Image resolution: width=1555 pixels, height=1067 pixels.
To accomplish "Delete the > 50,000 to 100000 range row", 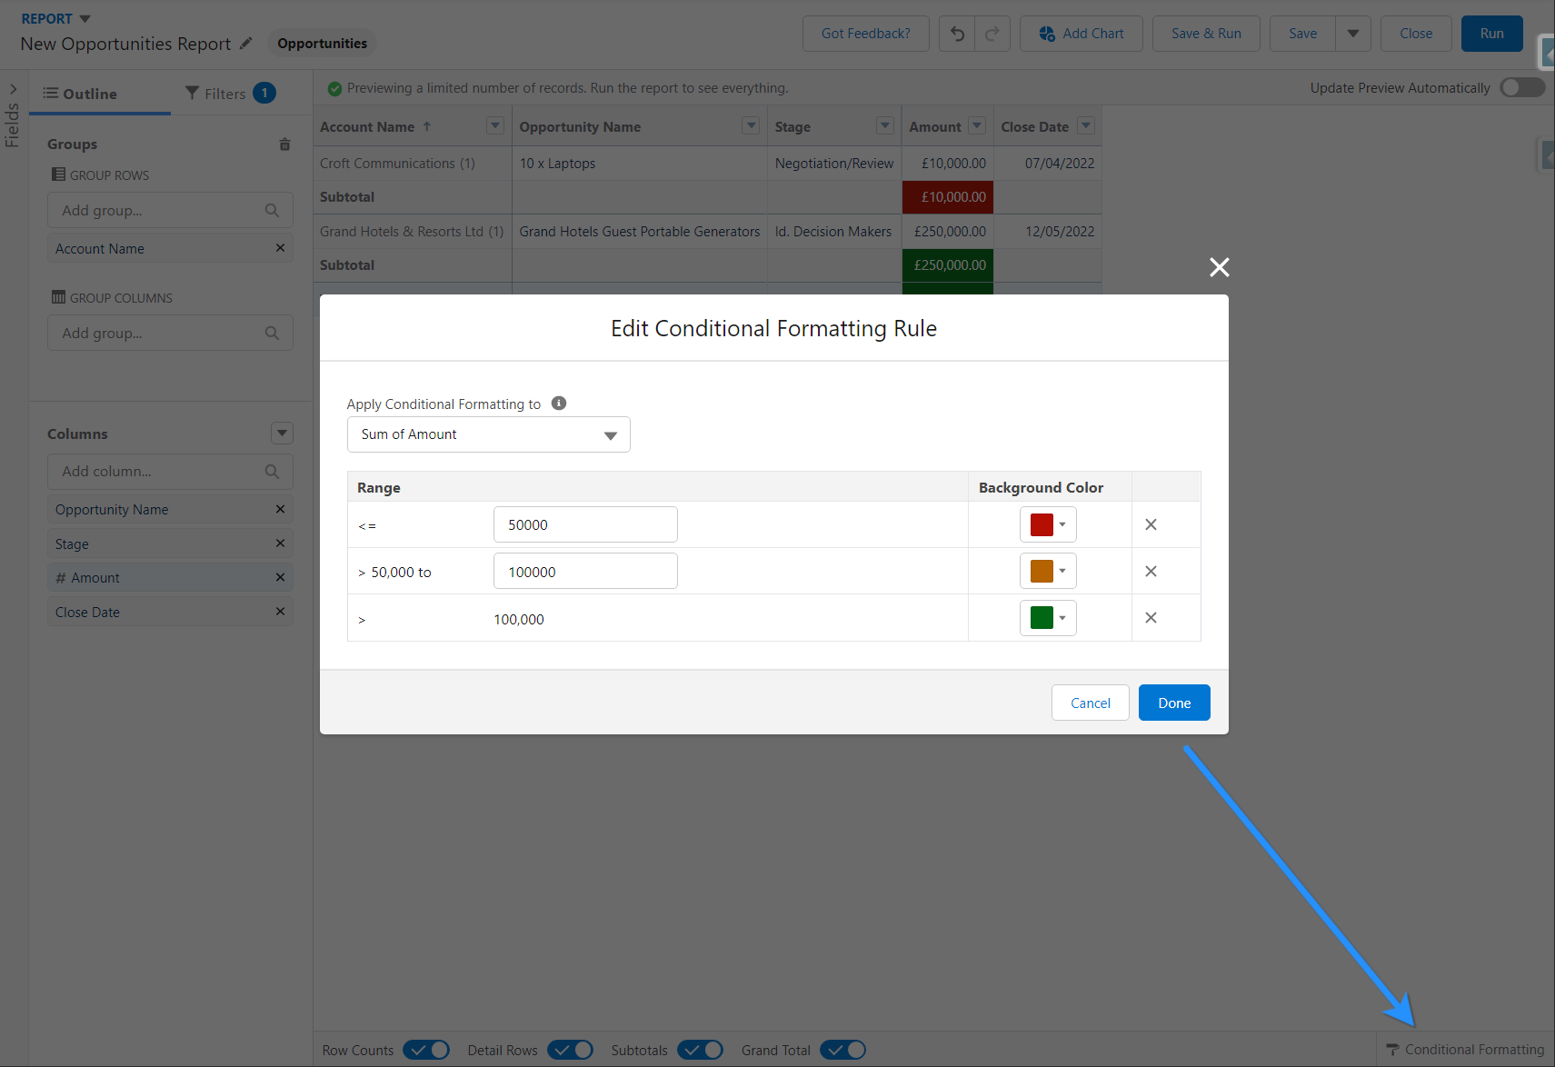I will pyautogui.click(x=1151, y=571).
